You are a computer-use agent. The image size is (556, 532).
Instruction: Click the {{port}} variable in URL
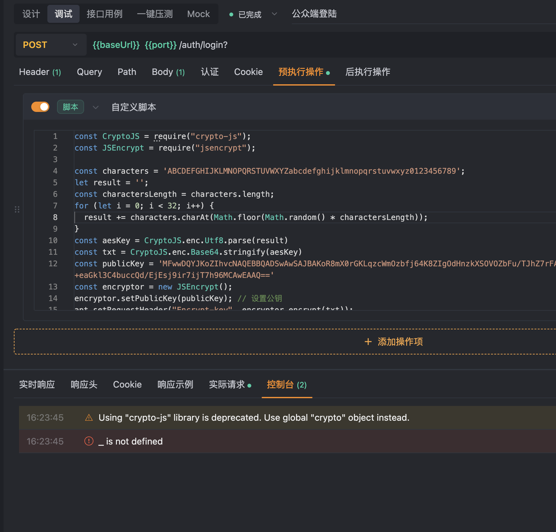pyautogui.click(x=161, y=45)
